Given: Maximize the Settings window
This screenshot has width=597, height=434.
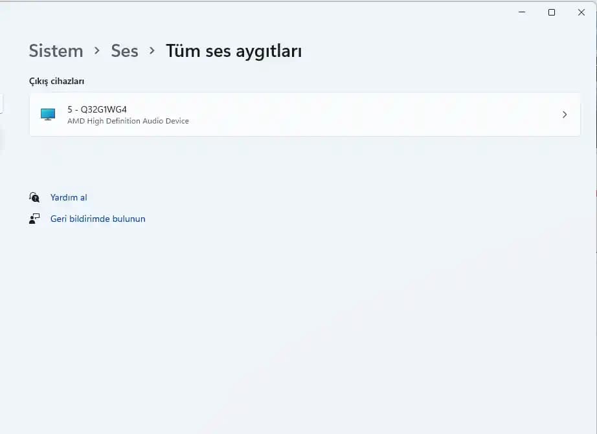Looking at the screenshot, I should (x=552, y=12).
